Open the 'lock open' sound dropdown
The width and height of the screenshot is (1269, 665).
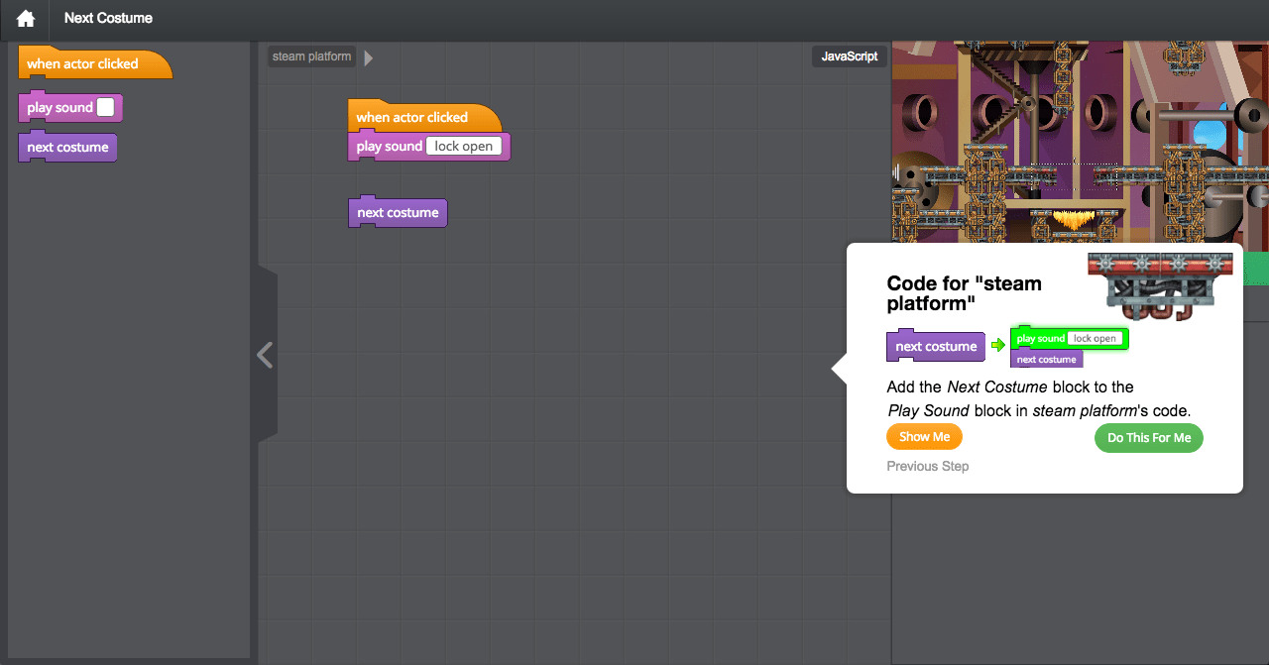coord(464,147)
